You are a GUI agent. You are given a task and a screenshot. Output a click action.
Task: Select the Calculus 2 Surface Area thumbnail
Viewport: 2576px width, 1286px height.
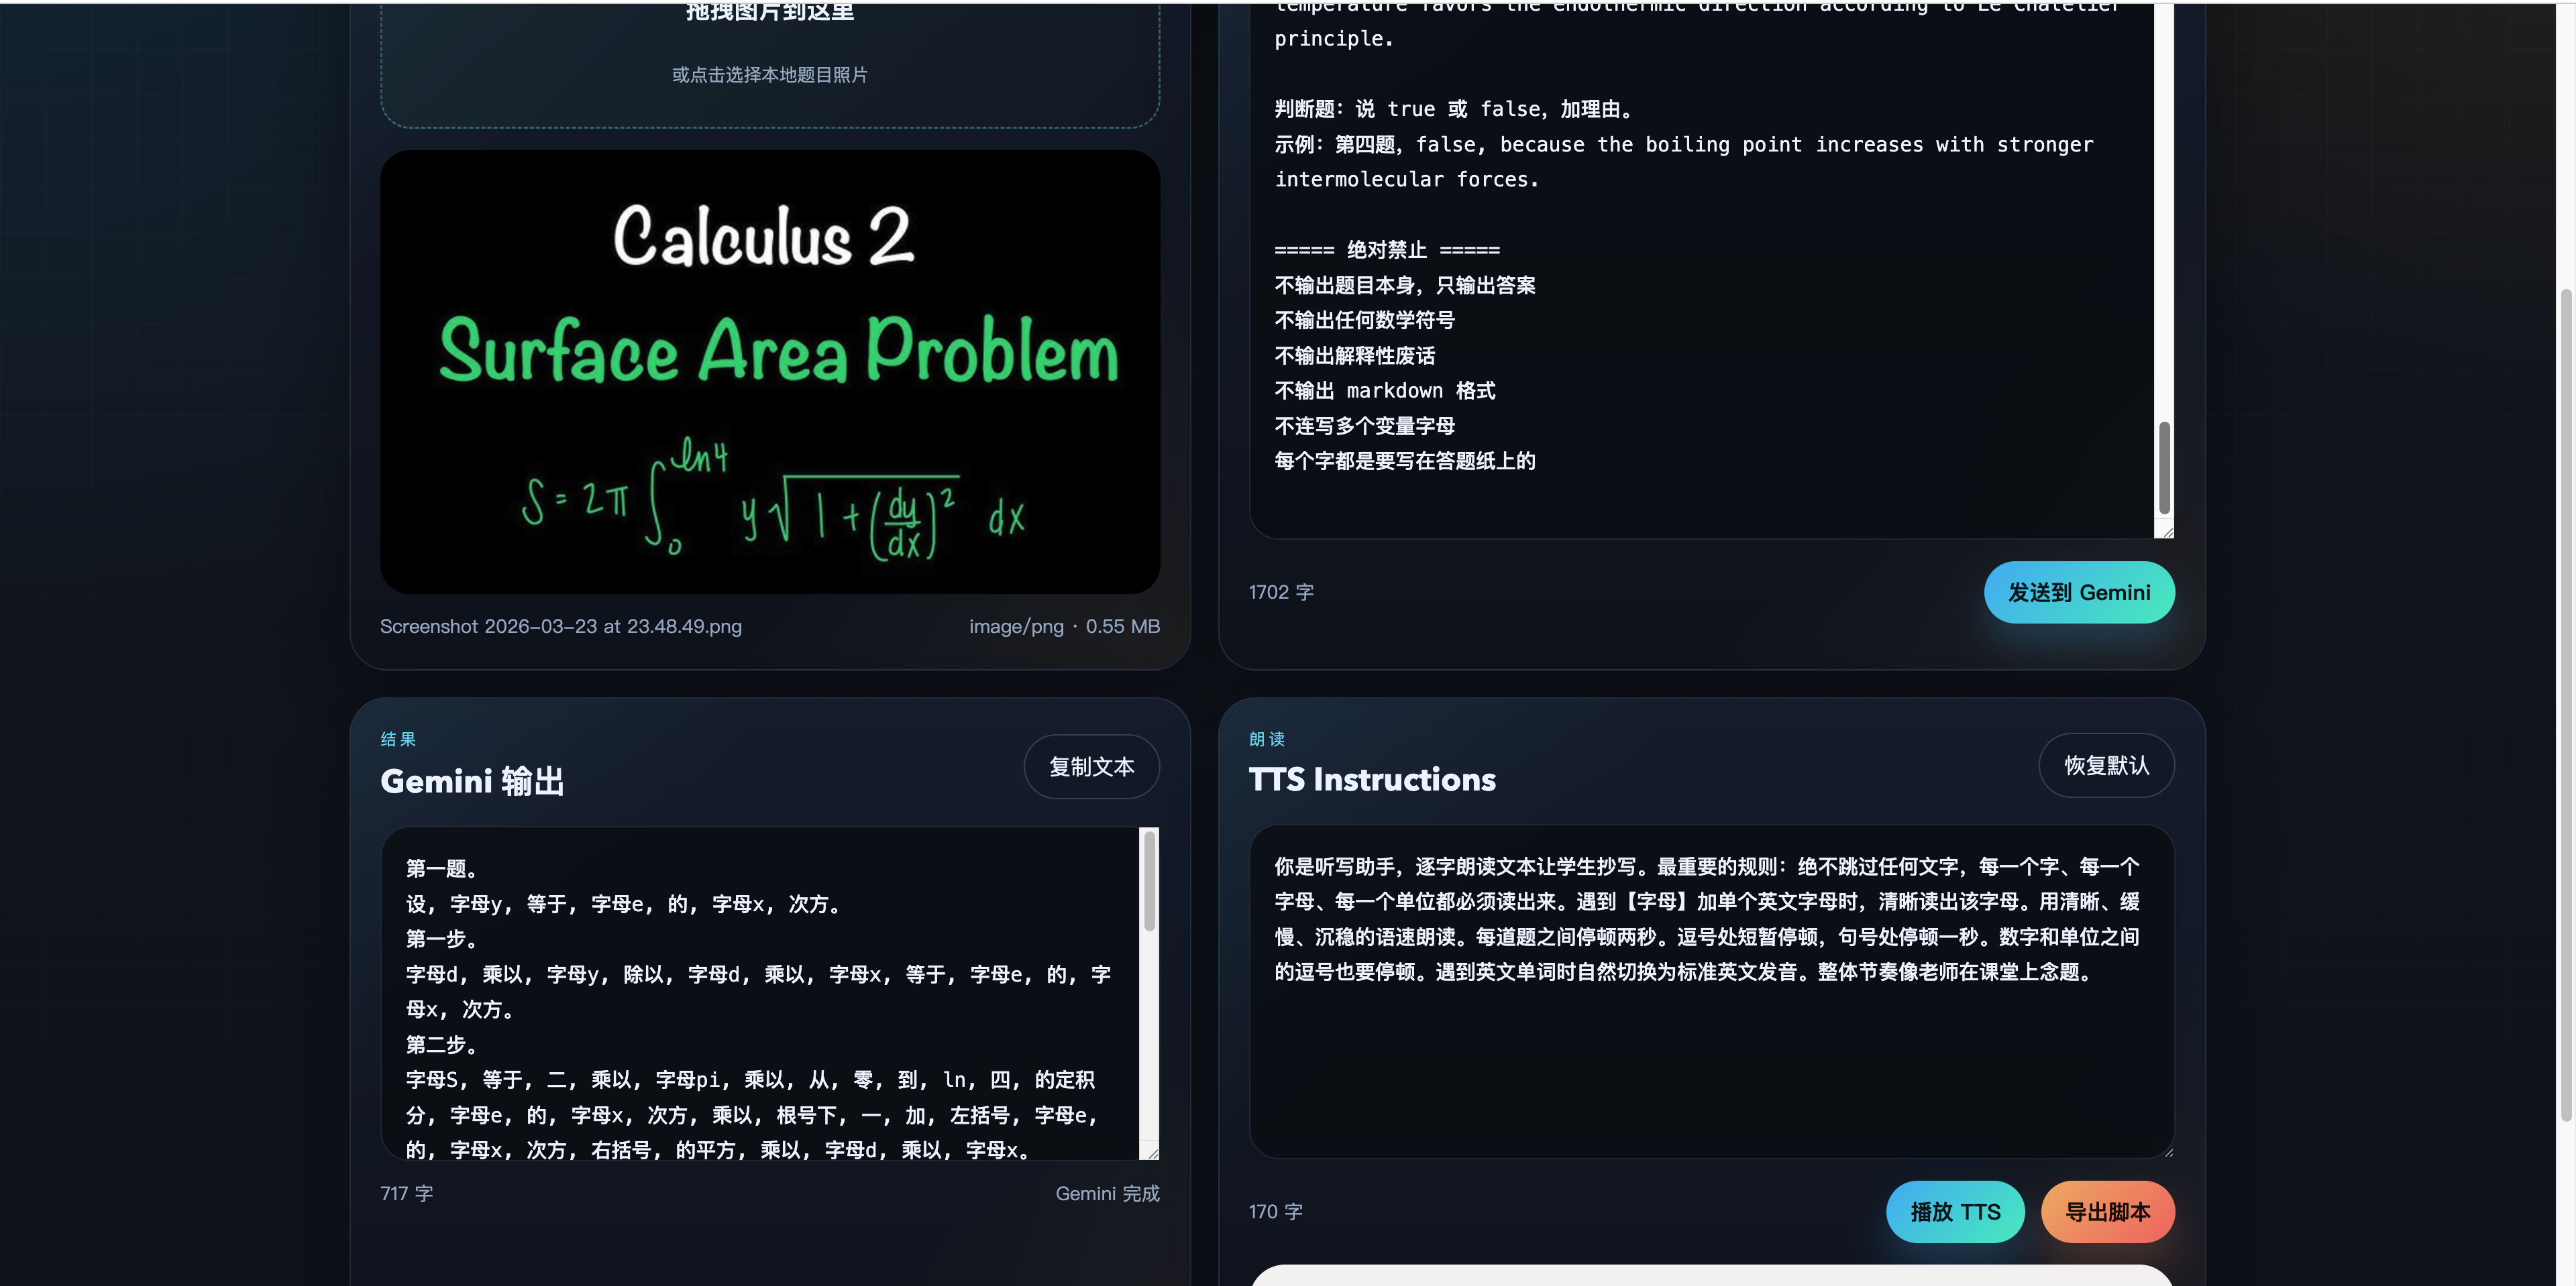(x=769, y=369)
